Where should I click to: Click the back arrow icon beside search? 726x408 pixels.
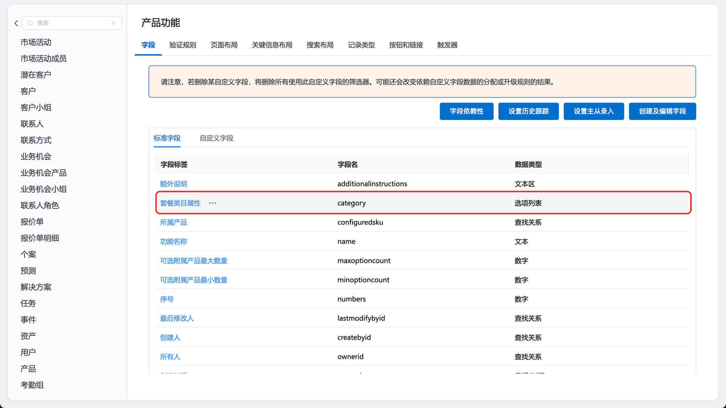pos(16,23)
